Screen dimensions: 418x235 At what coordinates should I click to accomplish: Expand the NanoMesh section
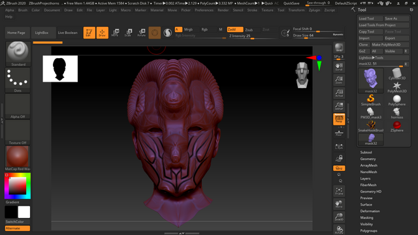pyautogui.click(x=368, y=172)
